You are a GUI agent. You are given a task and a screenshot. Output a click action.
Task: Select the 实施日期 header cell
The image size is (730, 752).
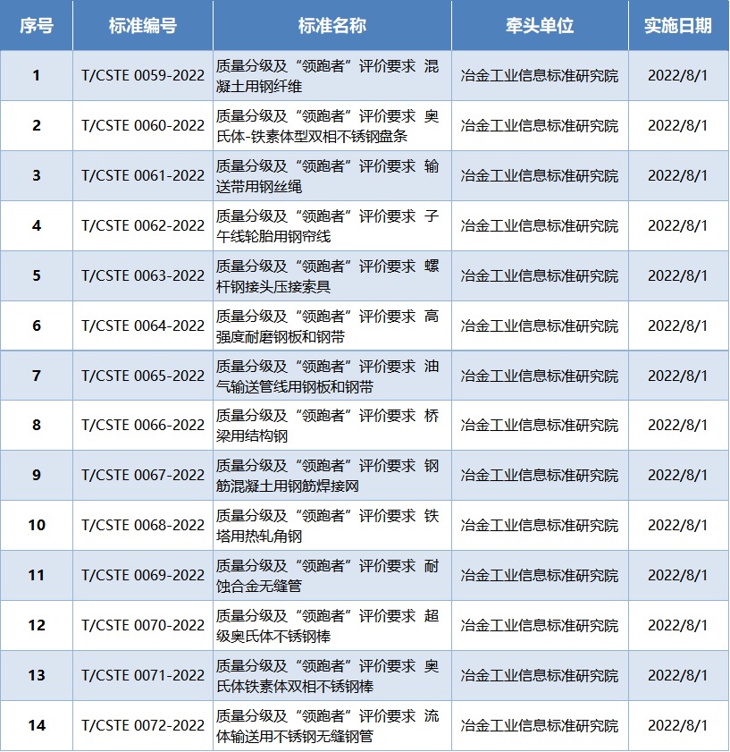click(x=678, y=26)
